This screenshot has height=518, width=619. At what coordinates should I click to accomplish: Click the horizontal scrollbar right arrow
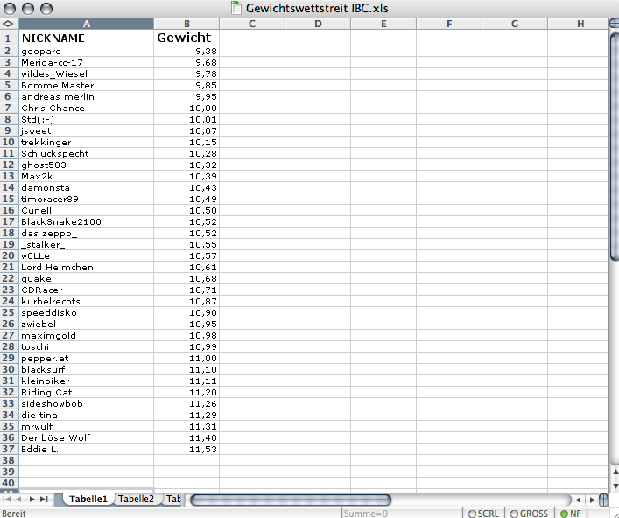coord(592,500)
